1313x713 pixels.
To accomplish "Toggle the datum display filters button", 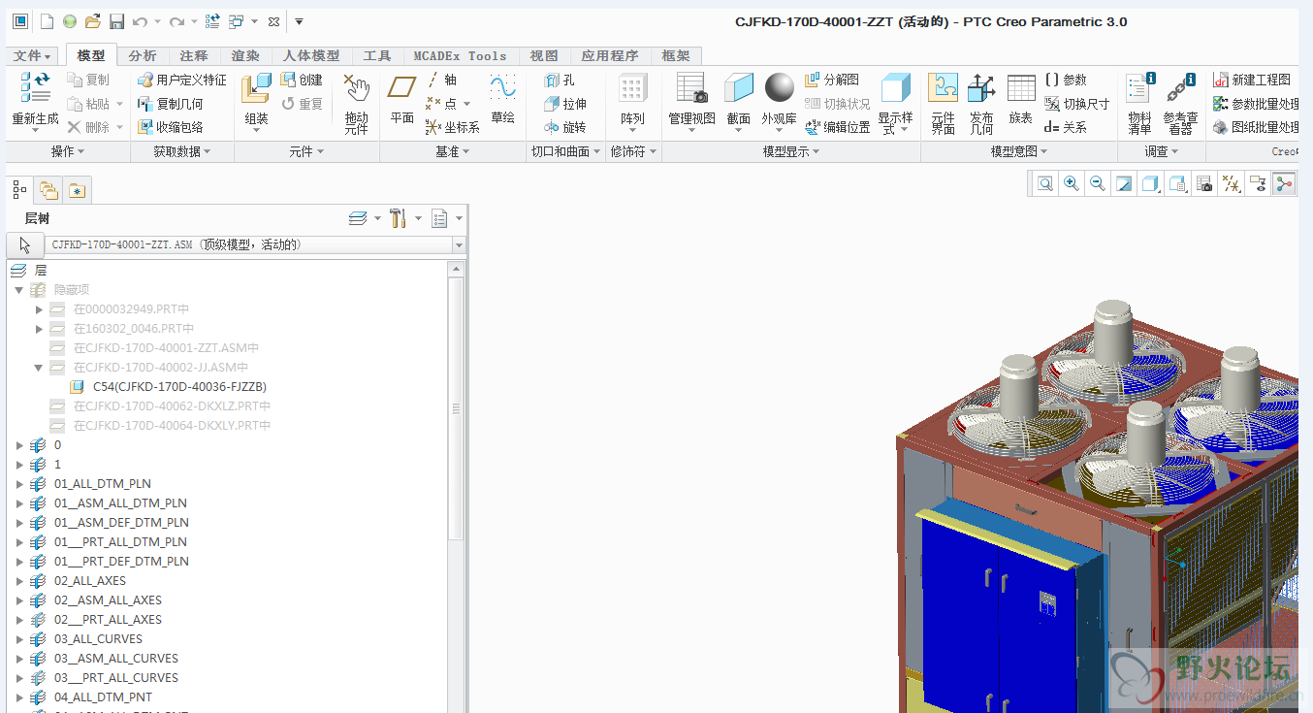I will point(1232,183).
